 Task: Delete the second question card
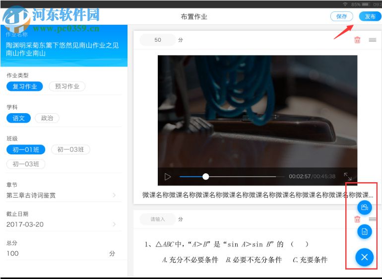(357, 219)
